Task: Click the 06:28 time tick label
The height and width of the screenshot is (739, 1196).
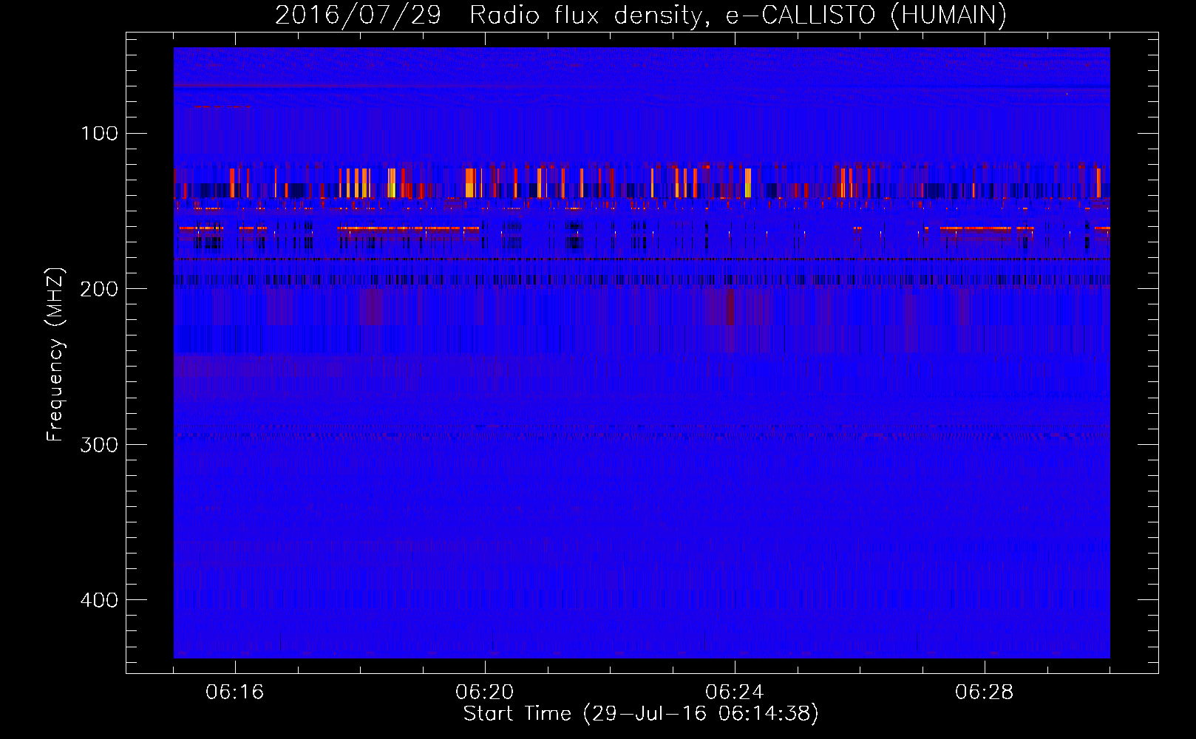Action: 984,692
